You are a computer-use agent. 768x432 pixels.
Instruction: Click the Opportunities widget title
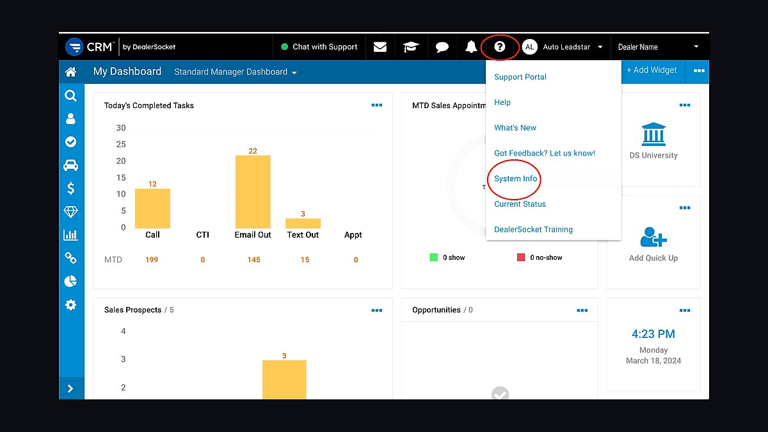coord(436,310)
